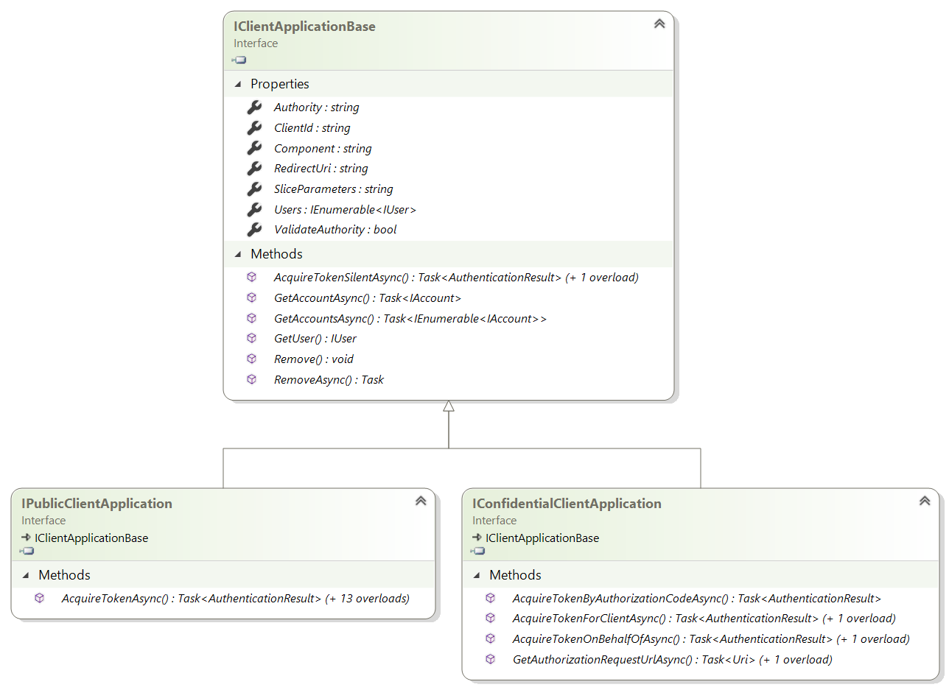Select the GetAuthorizationRequestUrlAsync() method row
The image size is (949, 690).
673,660
